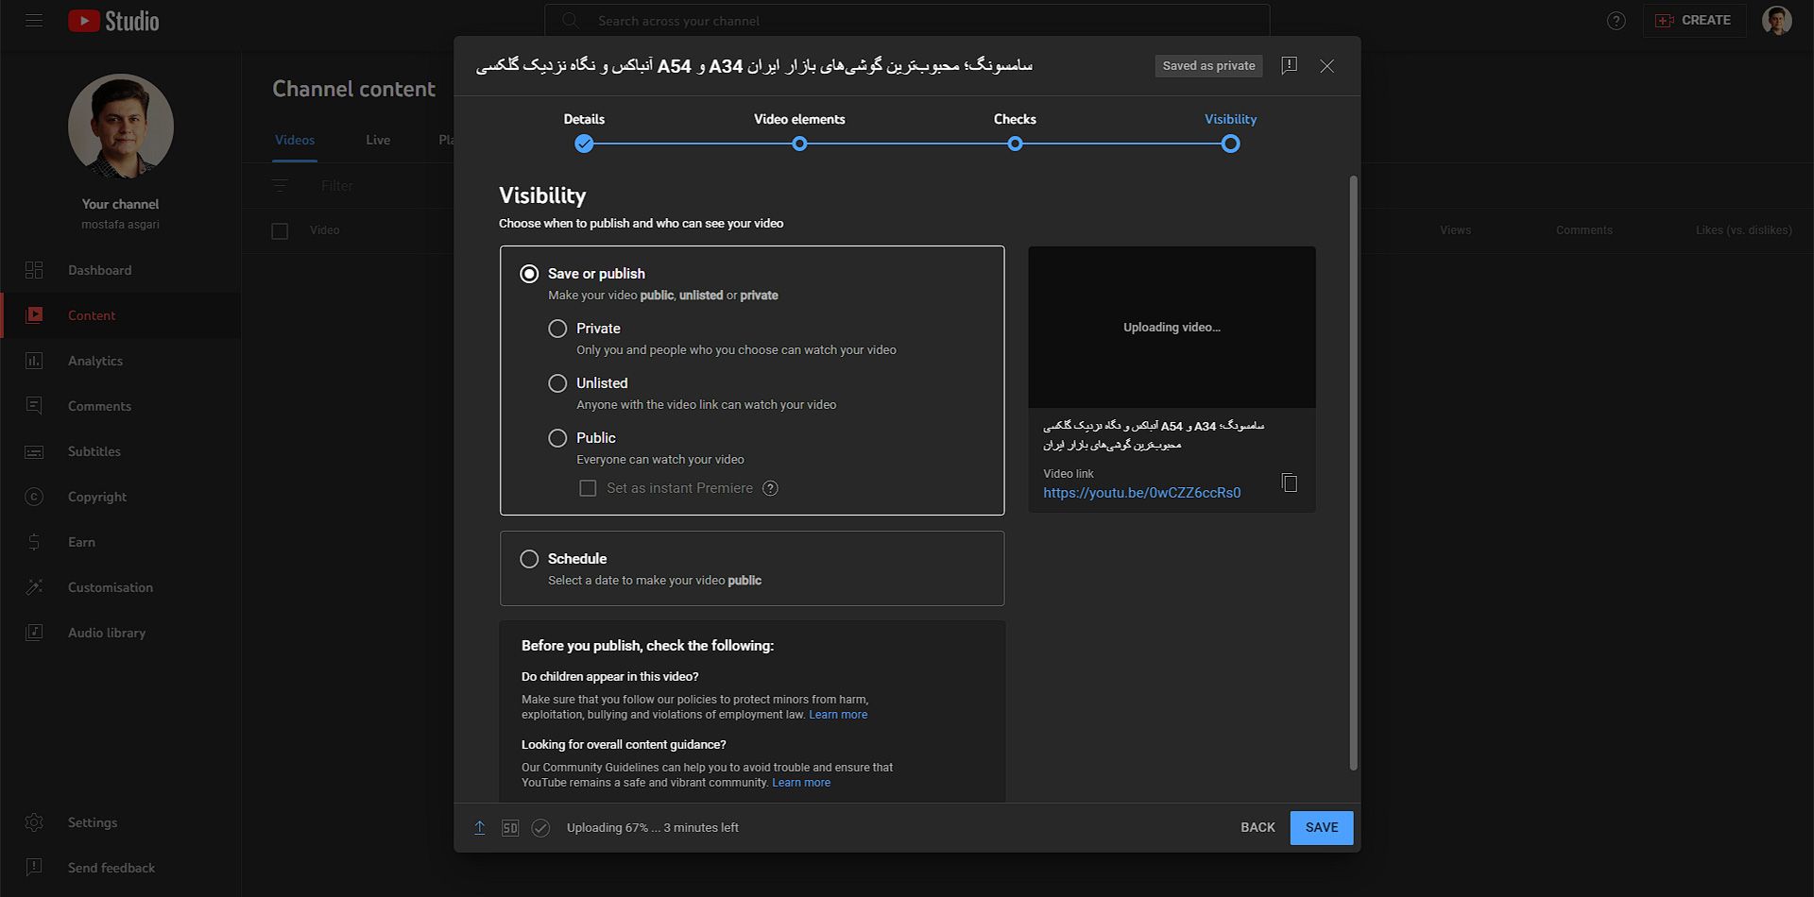Click the SAVE button
1814x897 pixels.
tap(1321, 827)
